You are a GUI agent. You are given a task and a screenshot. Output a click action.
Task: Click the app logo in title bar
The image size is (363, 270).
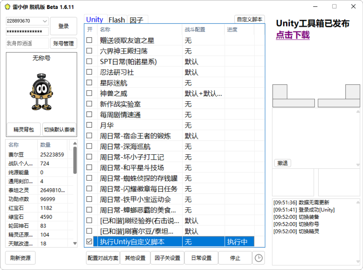[x=7, y=7]
